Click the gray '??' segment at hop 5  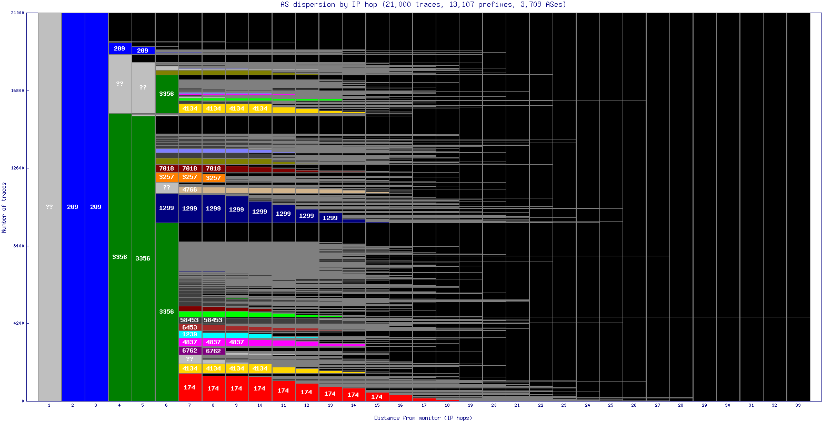click(143, 87)
